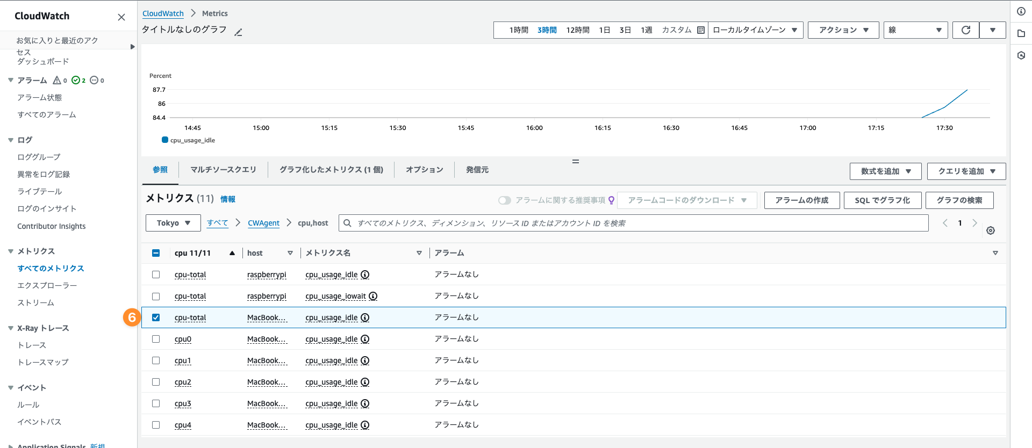Open the folder icon in right rail

point(1021,33)
